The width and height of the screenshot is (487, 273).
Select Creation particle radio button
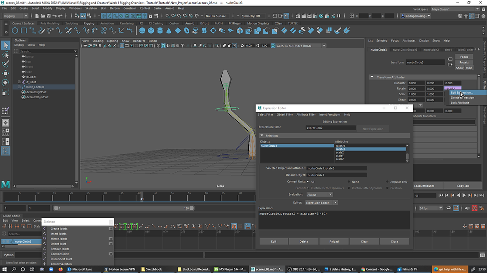pyautogui.click(x=387, y=188)
